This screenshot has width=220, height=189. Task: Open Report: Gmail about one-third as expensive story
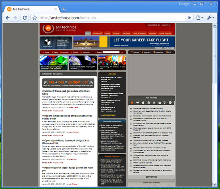[67, 117]
